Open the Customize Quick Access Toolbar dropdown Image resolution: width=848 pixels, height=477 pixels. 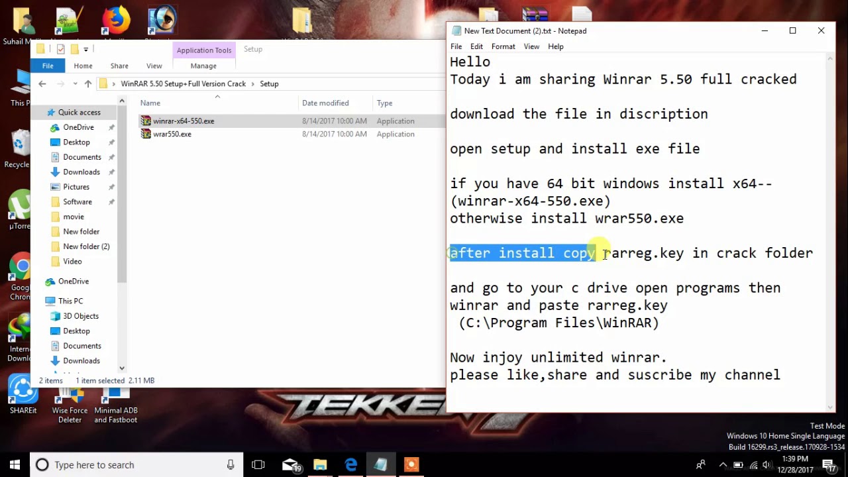(85, 49)
